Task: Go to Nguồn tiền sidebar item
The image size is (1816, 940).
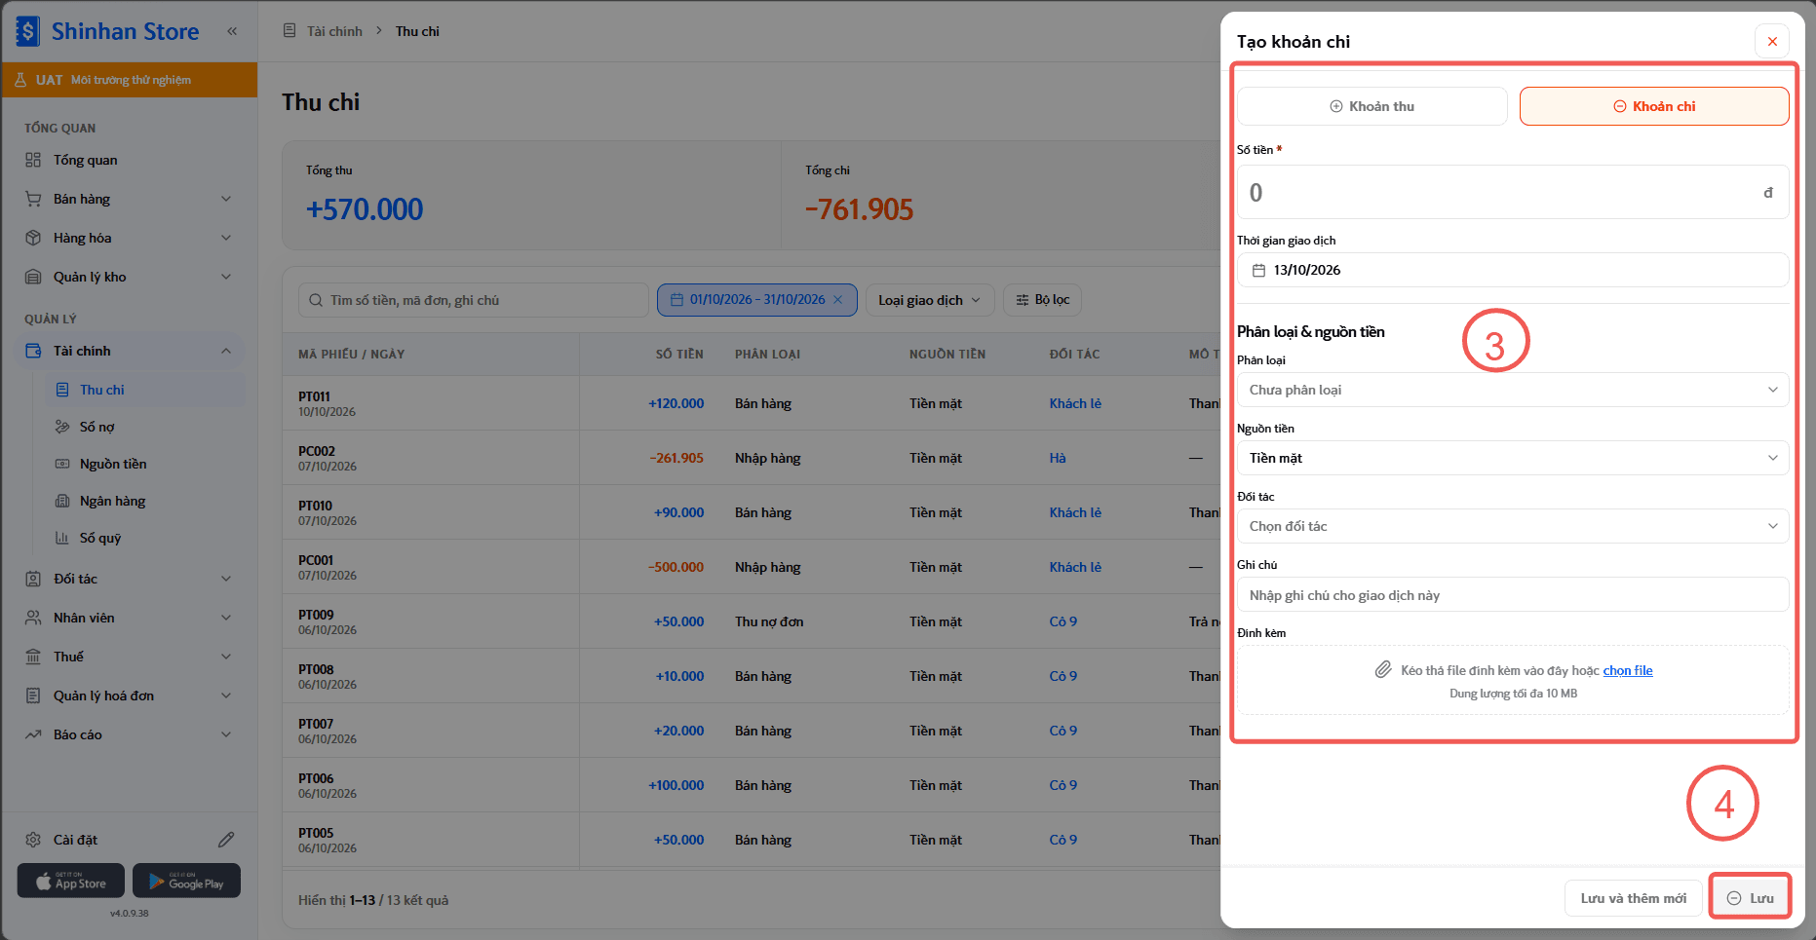Action: coord(113,464)
